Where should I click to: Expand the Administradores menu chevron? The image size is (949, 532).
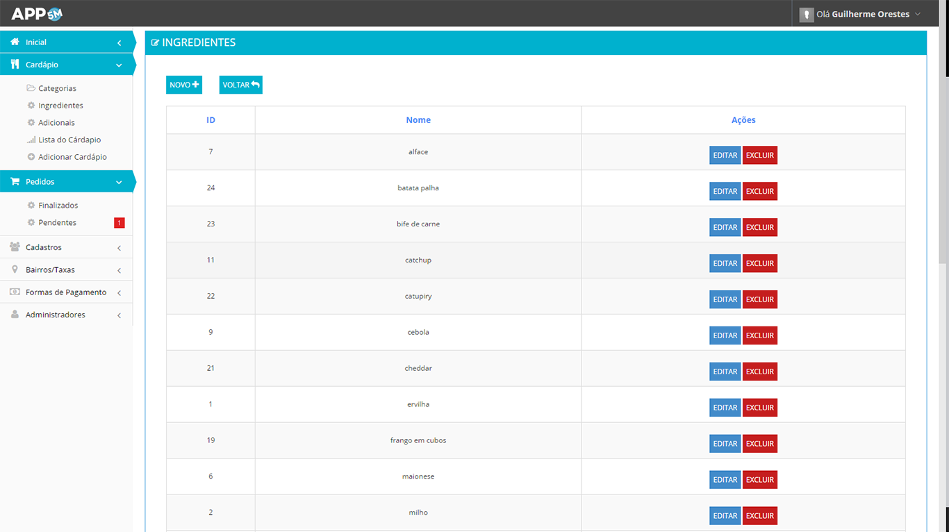click(119, 315)
